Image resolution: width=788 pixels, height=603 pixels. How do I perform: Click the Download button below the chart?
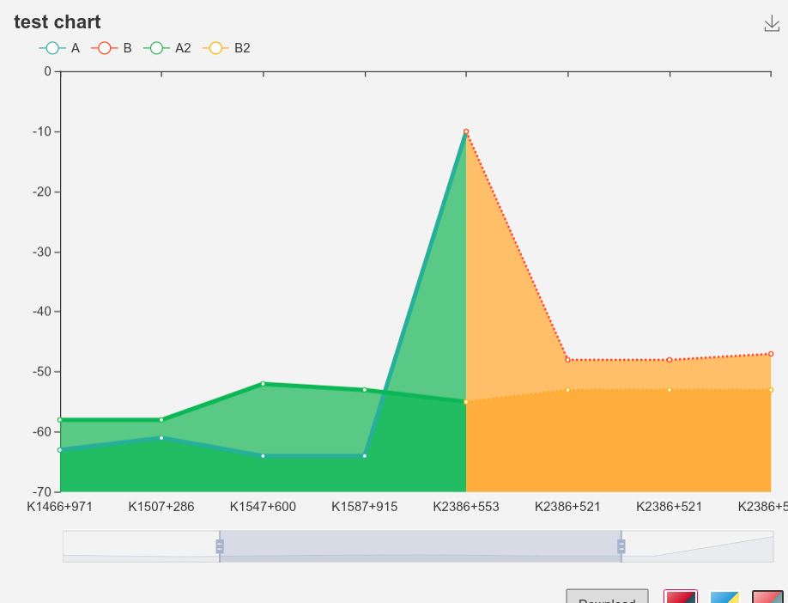(x=607, y=596)
